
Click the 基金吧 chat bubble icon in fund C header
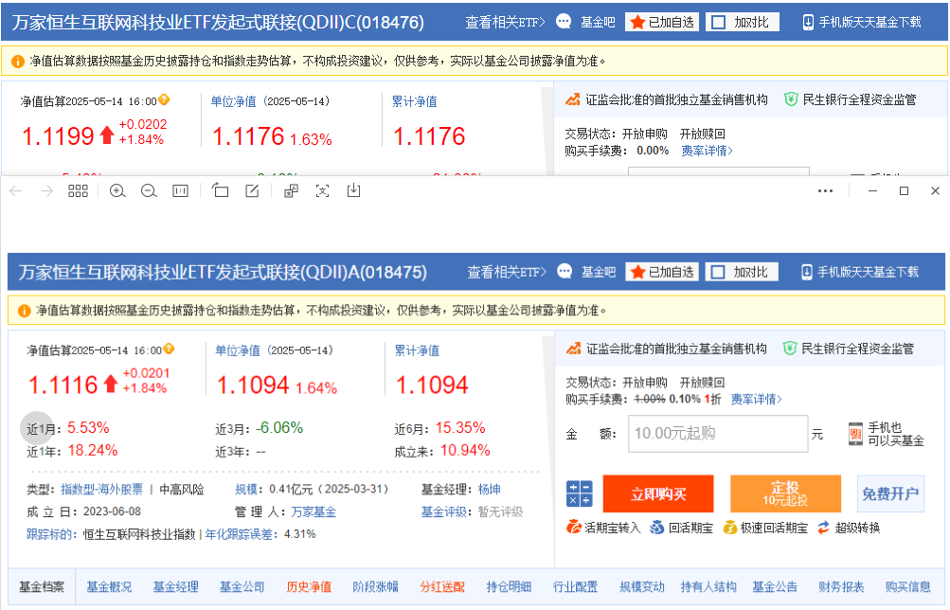point(564,22)
